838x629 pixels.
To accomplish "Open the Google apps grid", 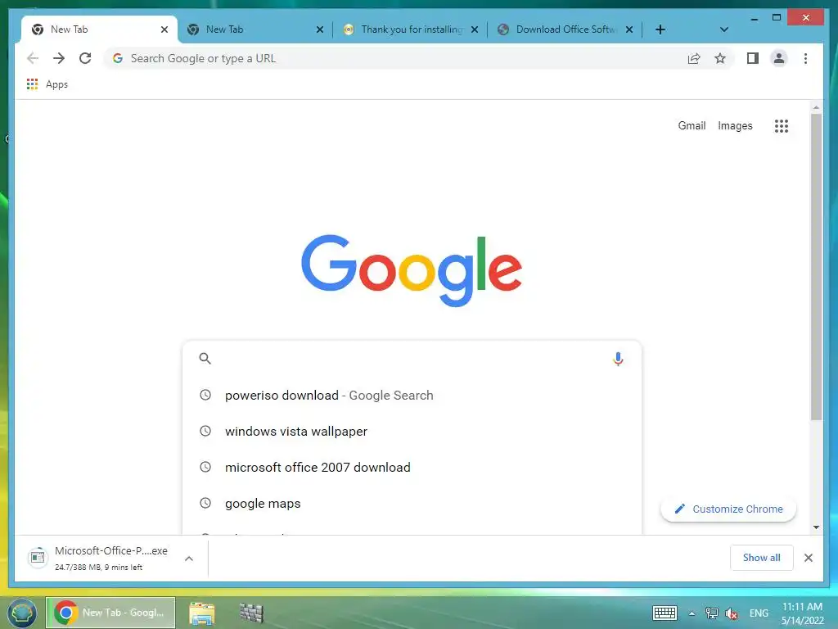I will [782, 125].
